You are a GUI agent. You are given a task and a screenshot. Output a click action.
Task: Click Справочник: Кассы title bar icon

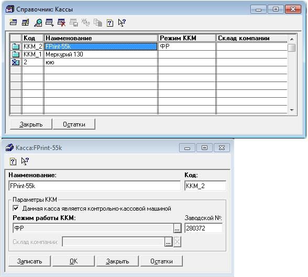pos(9,9)
